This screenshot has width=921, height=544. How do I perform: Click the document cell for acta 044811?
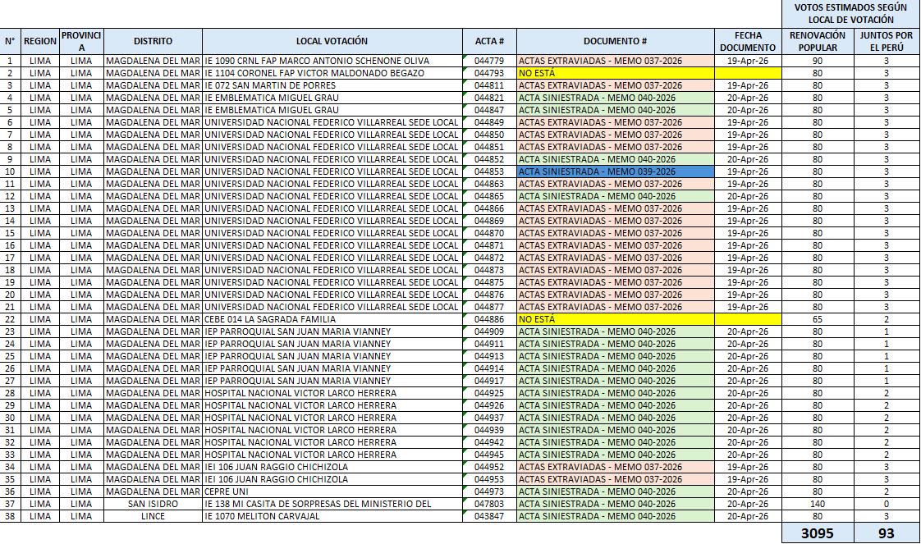coord(615,85)
